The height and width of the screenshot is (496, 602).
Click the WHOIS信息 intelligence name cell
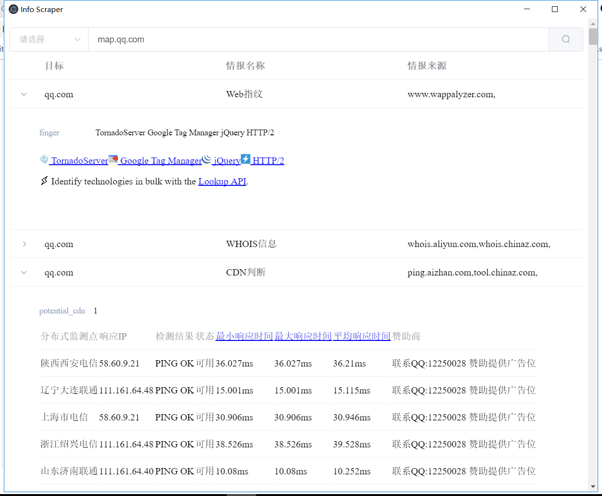[251, 244]
